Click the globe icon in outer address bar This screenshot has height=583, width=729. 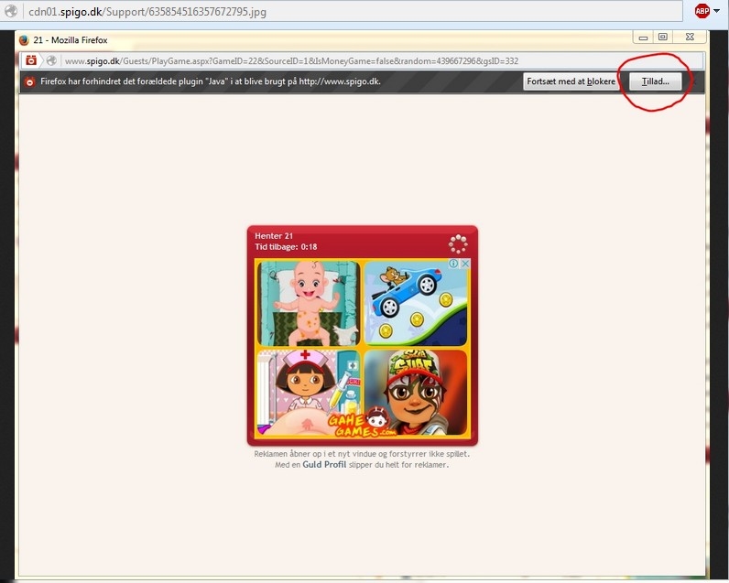pyautogui.click(x=10, y=11)
